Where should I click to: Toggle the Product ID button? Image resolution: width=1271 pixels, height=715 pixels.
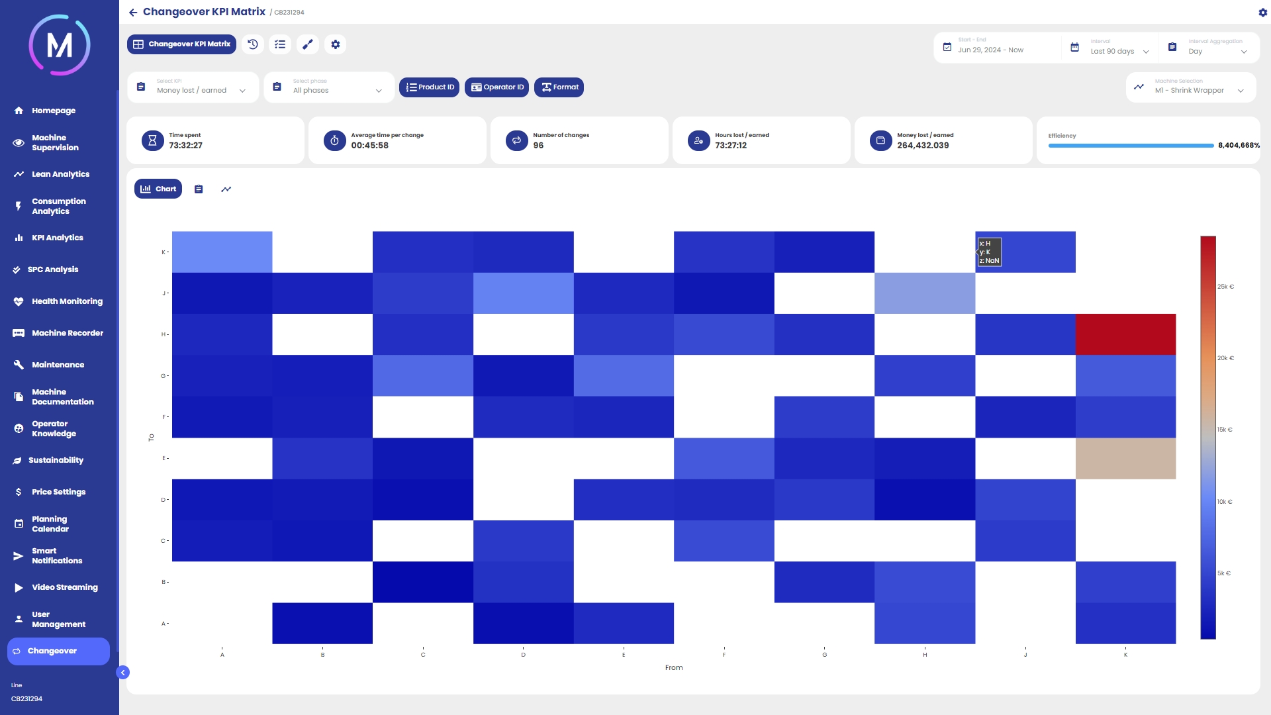pyautogui.click(x=429, y=87)
